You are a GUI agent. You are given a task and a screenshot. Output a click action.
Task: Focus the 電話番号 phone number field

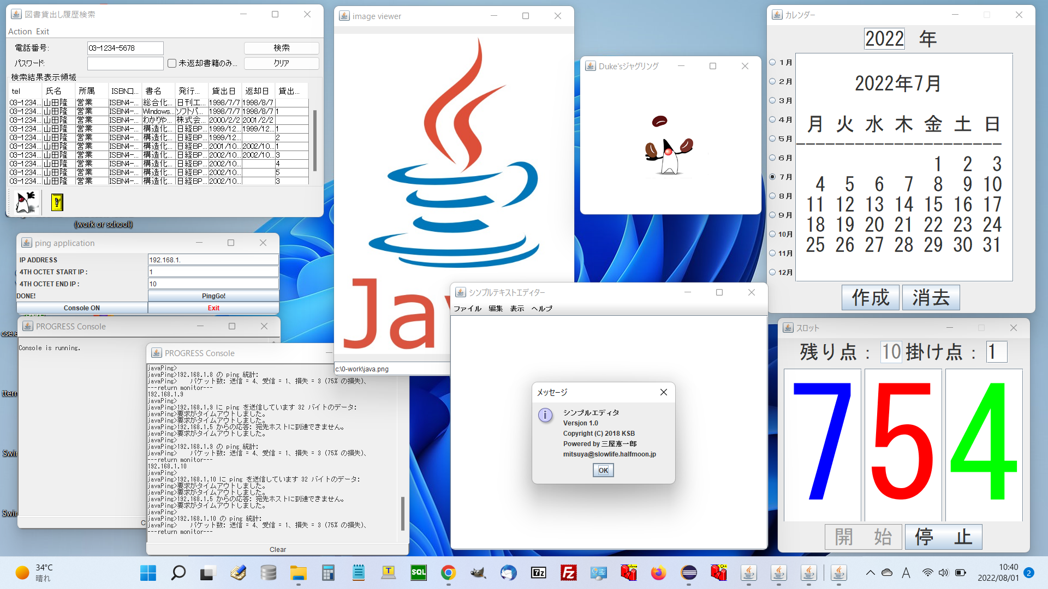pos(125,48)
